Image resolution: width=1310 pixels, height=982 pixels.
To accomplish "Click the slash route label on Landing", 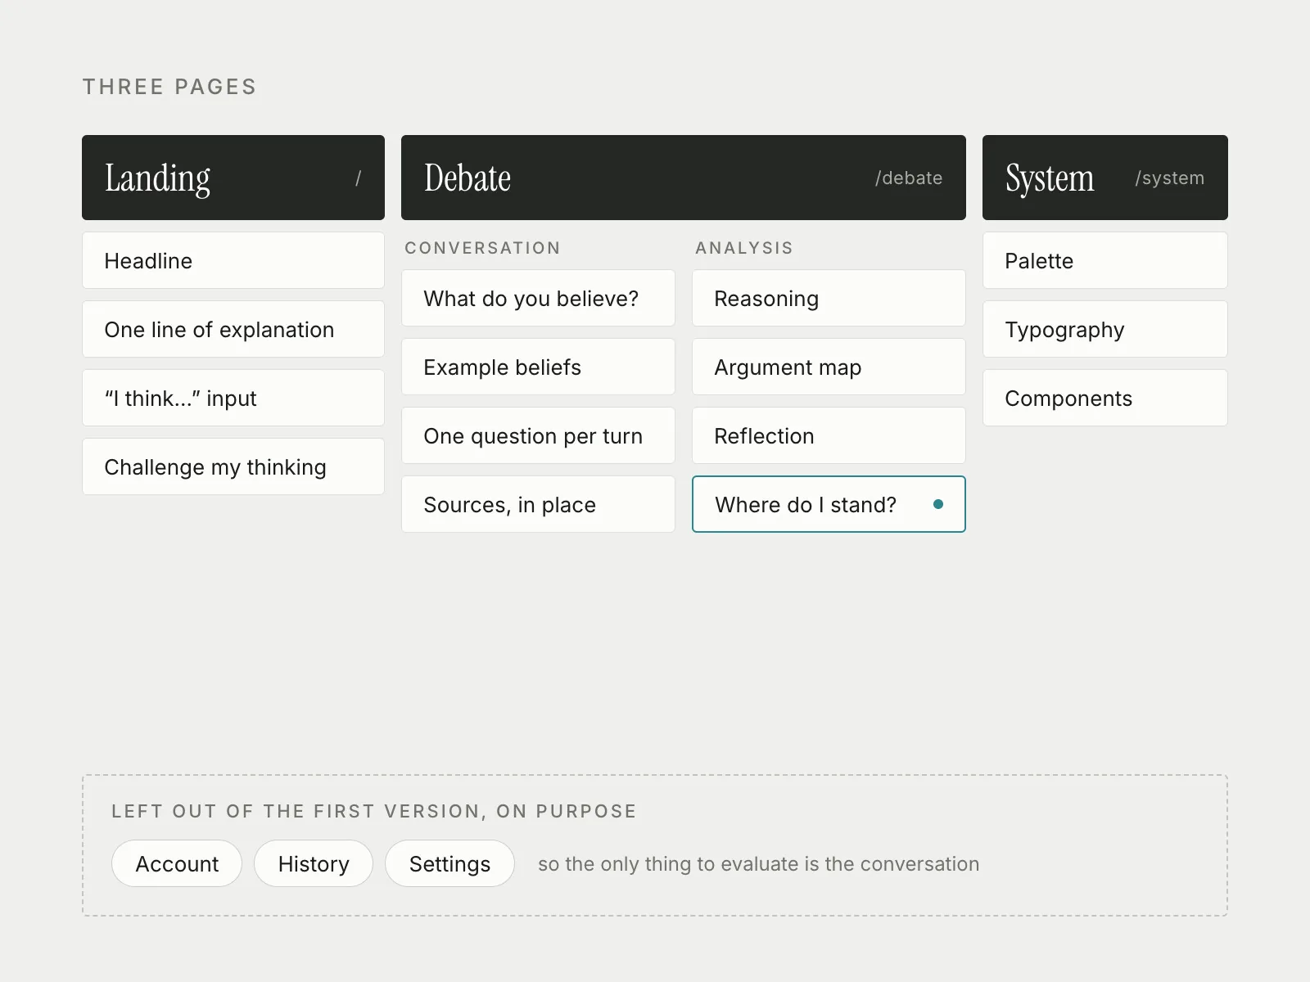I will click(358, 178).
